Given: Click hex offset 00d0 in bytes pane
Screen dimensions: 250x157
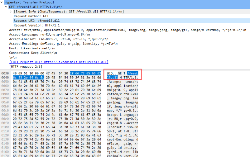Looking at the screenshot, I should tap(5, 115).
